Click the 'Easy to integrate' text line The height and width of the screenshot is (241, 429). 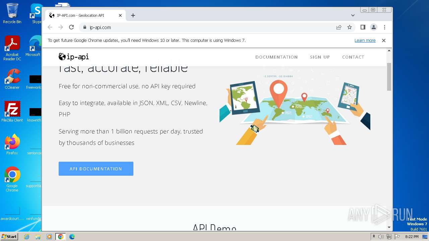133,108
